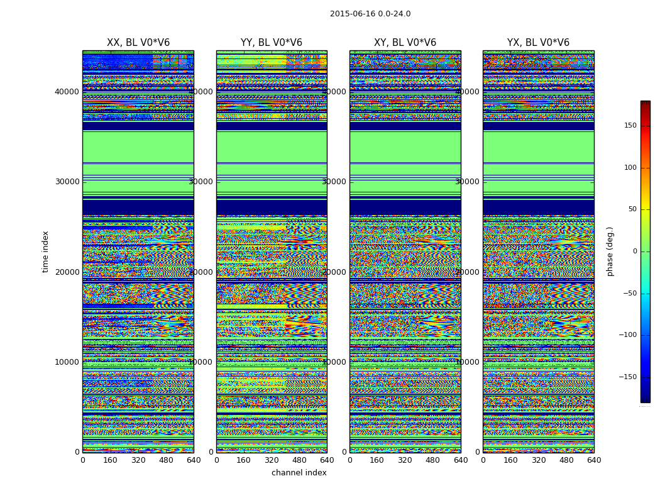Viewport: 660px width, 503px height.
Task: Click inside the XX phase plot panel
Action: click(x=138, y=251)
